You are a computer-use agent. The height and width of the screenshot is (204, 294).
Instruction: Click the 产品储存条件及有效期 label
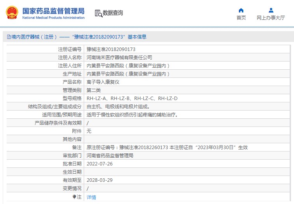tap(58, 123)
